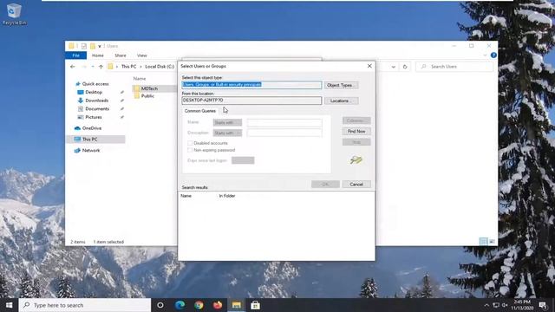The image size is (555, 312).
Task: Open the View ribbon tab
Action: [x=142, y=55]
